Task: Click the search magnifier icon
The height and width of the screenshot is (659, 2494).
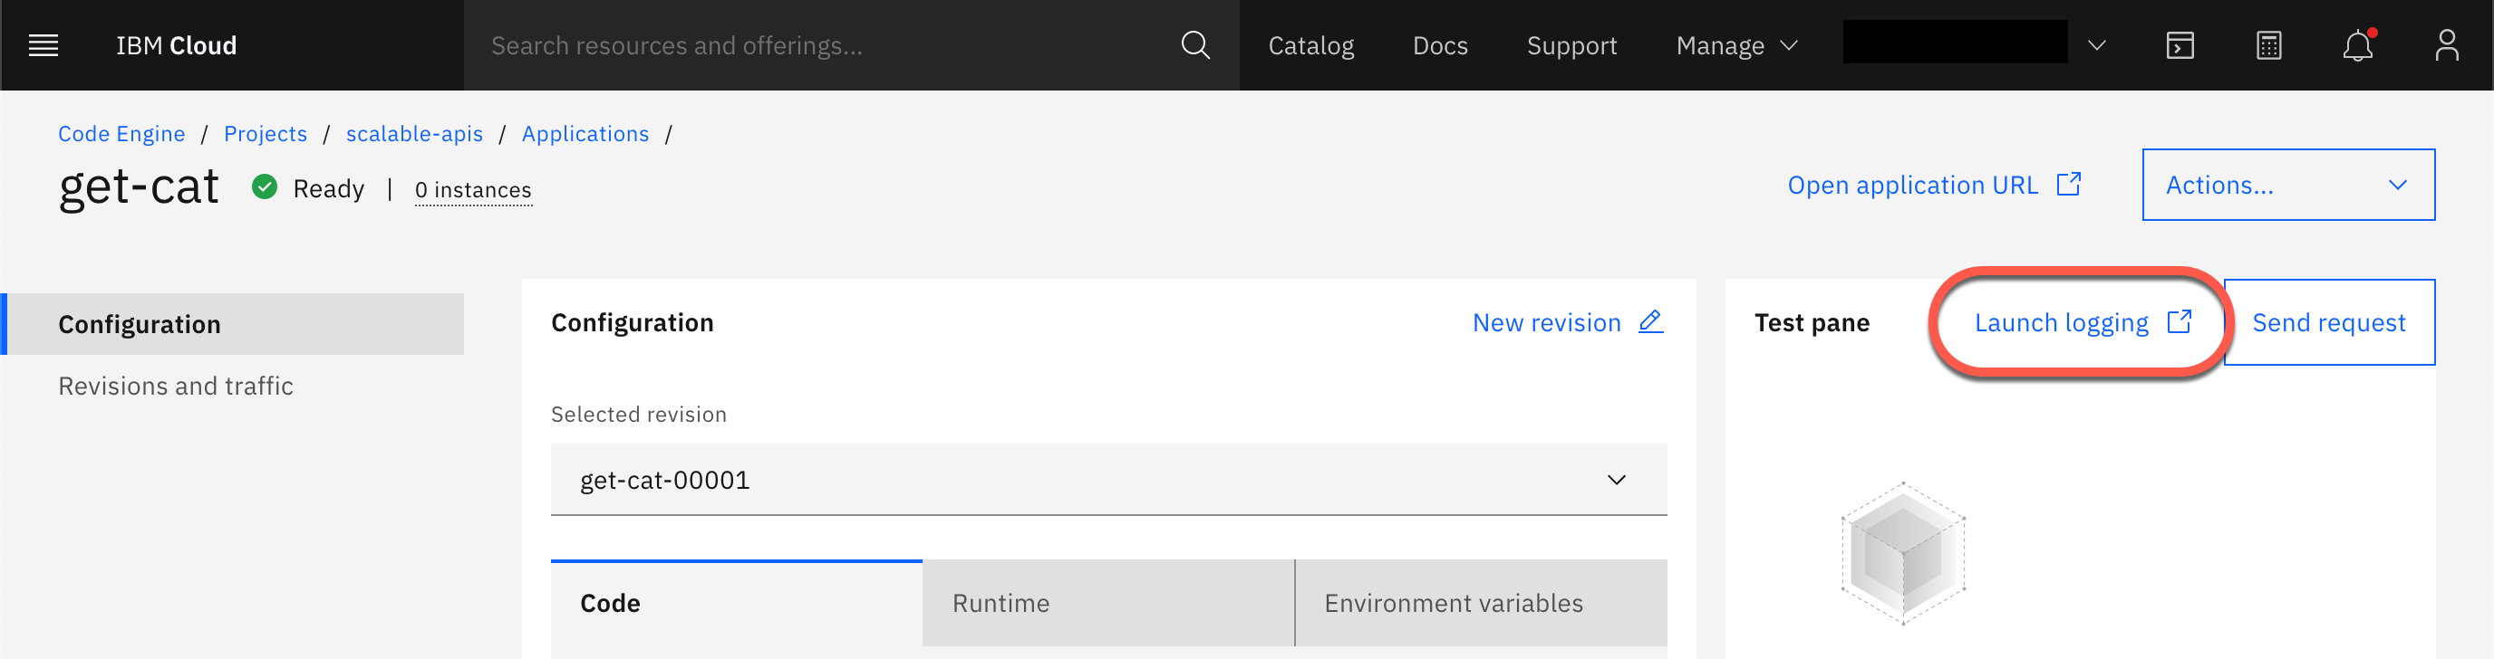Action: click(x=1194, y=45)
